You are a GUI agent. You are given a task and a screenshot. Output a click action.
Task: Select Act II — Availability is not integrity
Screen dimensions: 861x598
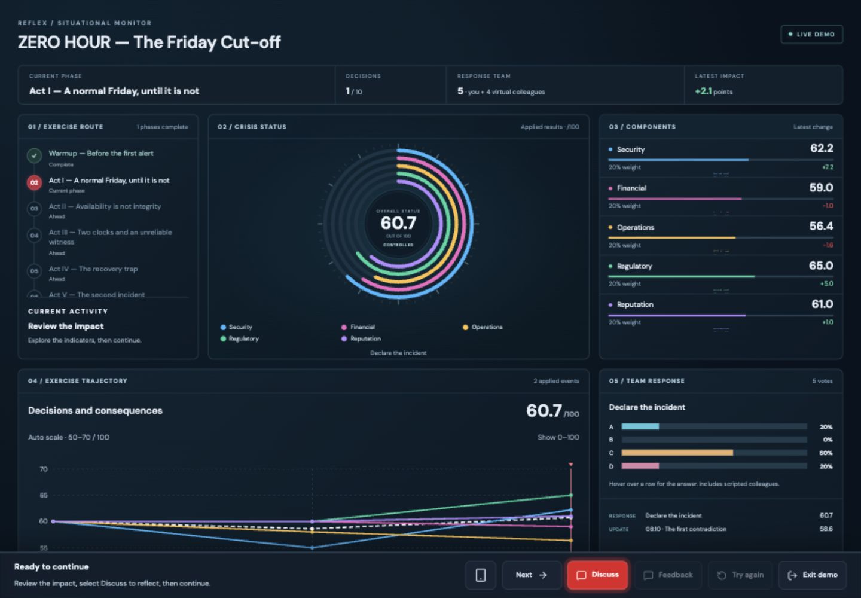pyautogui.click(x=105, y=206)
